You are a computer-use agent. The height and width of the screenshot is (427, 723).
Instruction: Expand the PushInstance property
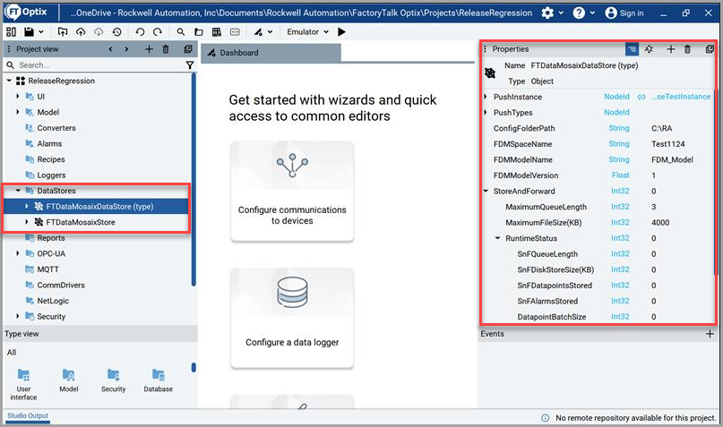pos(486,97)
